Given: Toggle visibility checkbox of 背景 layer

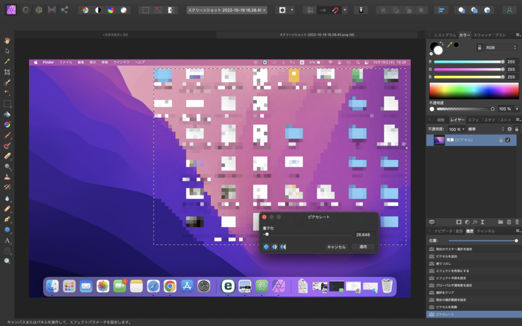Looking at the screenshot, I should pos(508,140).
